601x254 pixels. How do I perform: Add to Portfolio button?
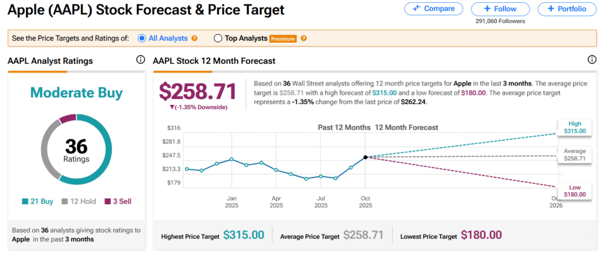[x=566, y=9]
